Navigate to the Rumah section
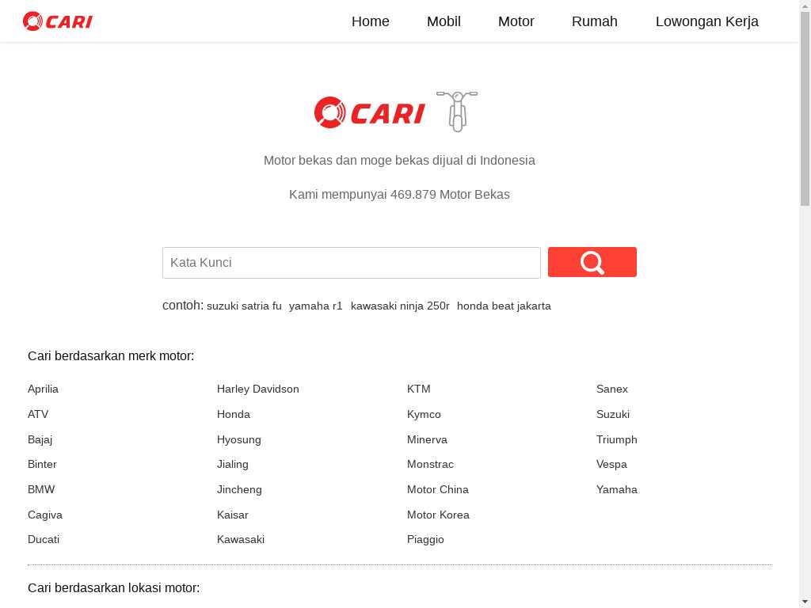Image resolution: width=811 pixels, height=608 pixels. click(x=594, y=21)
